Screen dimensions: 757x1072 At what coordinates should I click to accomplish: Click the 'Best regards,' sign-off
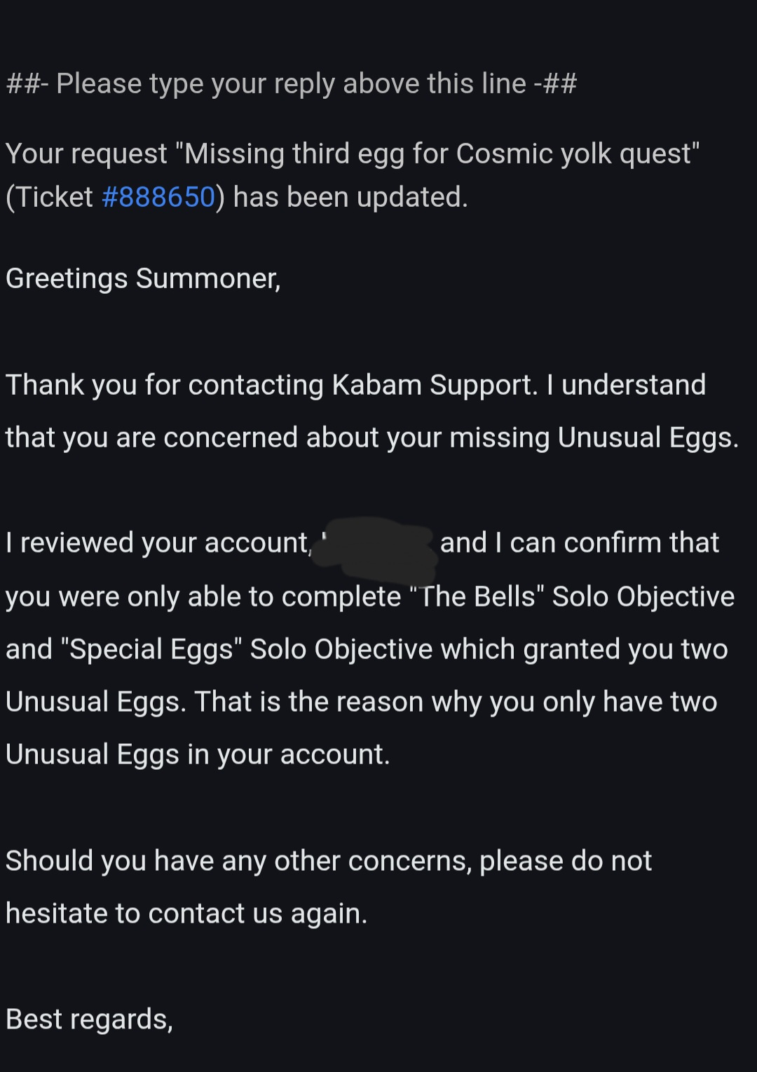89,1019
